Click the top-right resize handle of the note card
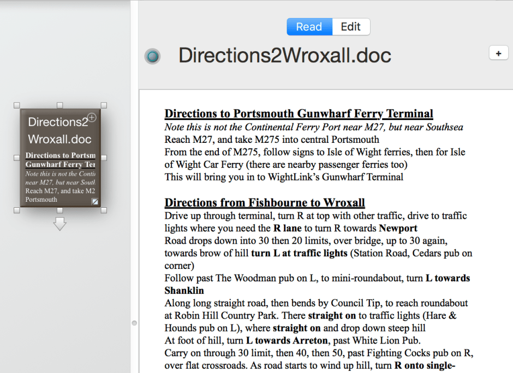 104,105
